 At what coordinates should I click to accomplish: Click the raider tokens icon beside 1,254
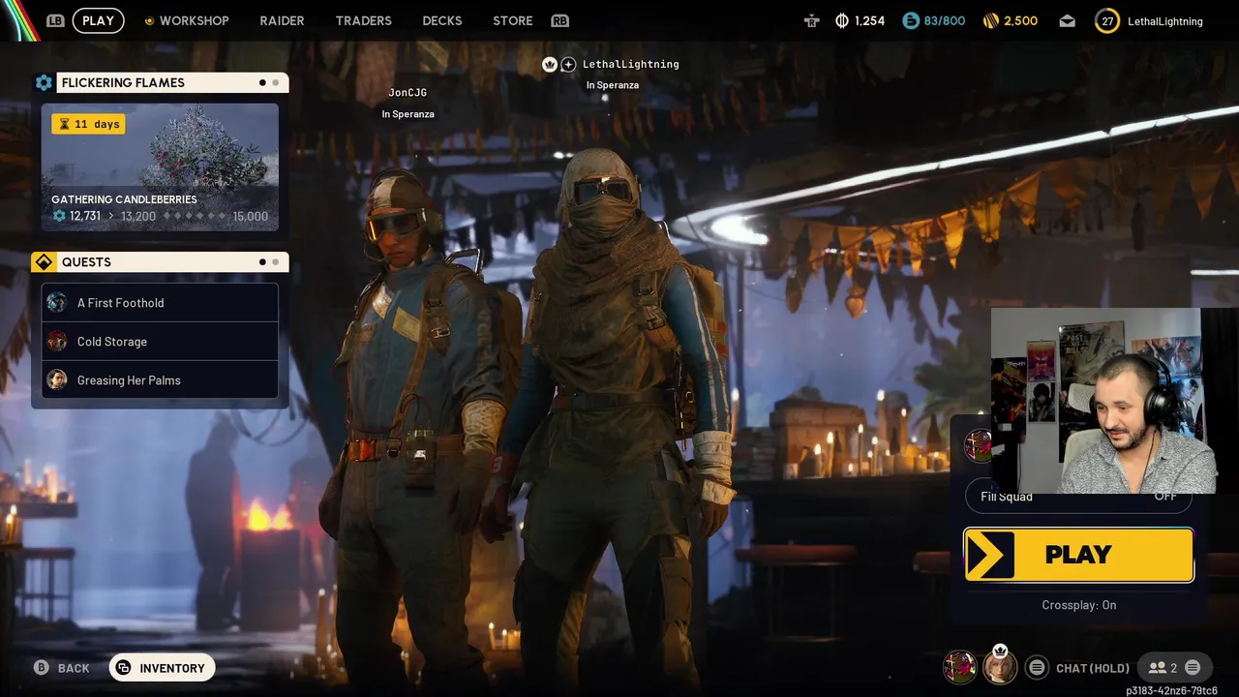811,20
